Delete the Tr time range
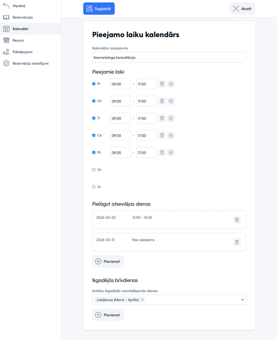The height and width of the screenshot is (340, 277). 162,118
